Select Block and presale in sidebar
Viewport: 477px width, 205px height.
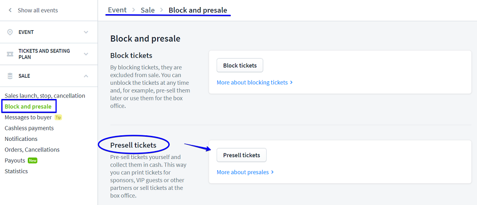point(28,107)
